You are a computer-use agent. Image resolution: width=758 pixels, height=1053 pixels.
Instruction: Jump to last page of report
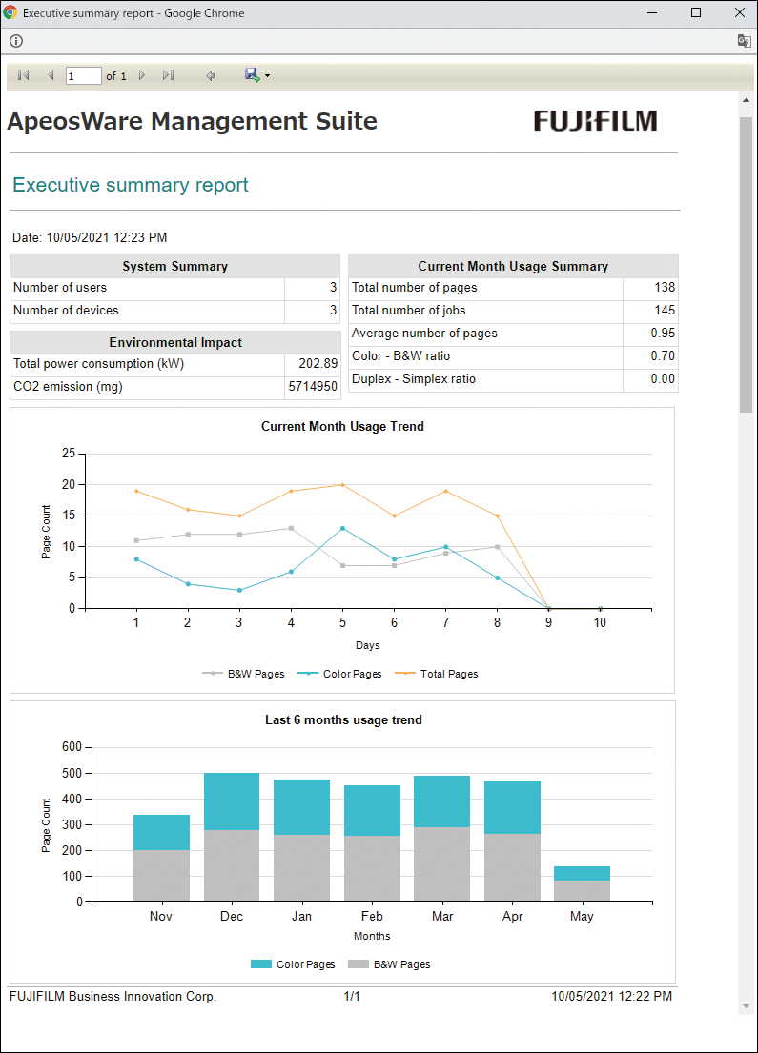169,75
